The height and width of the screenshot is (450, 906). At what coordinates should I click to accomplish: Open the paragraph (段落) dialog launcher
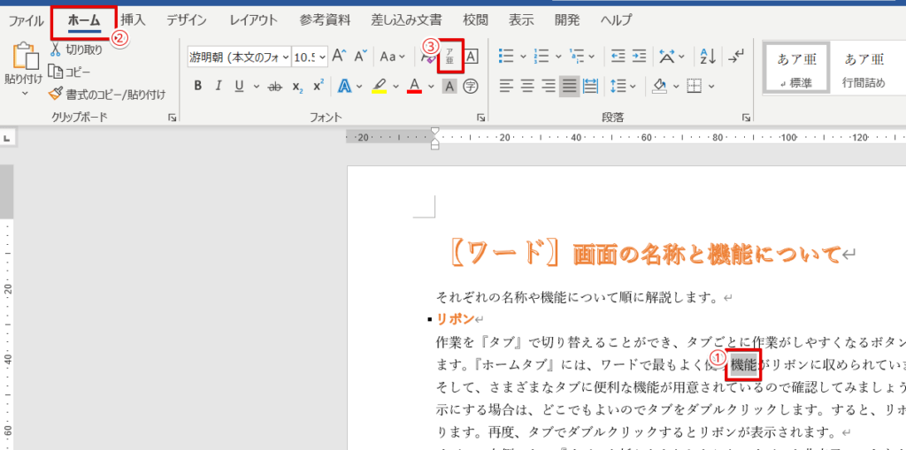[x=748, y=117]
